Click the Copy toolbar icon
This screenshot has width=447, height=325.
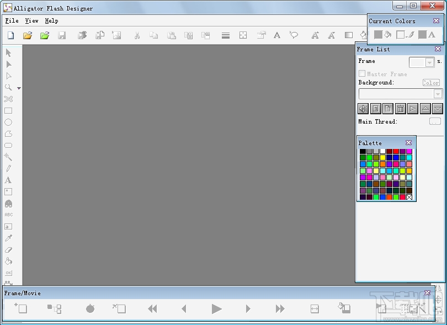tap(153, 35)
